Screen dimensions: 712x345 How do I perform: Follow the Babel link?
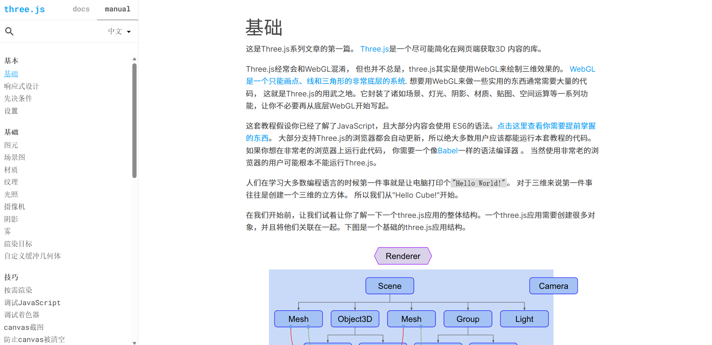point(448,151)
